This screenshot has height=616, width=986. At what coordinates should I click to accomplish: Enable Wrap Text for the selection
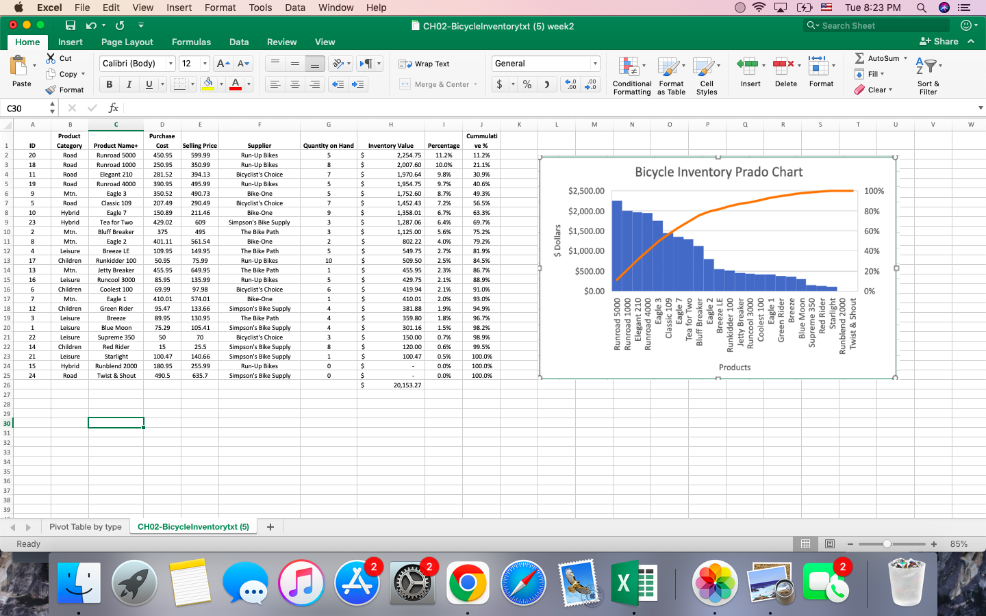(x=431, y=63)
